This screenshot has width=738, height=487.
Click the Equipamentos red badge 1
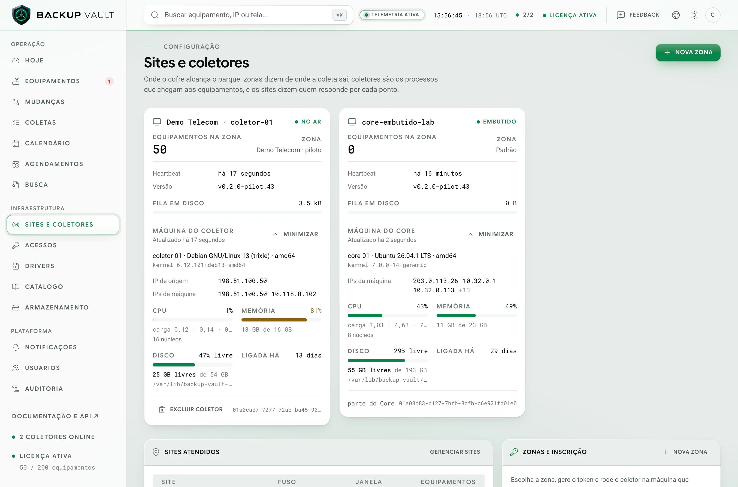(109, 81)
